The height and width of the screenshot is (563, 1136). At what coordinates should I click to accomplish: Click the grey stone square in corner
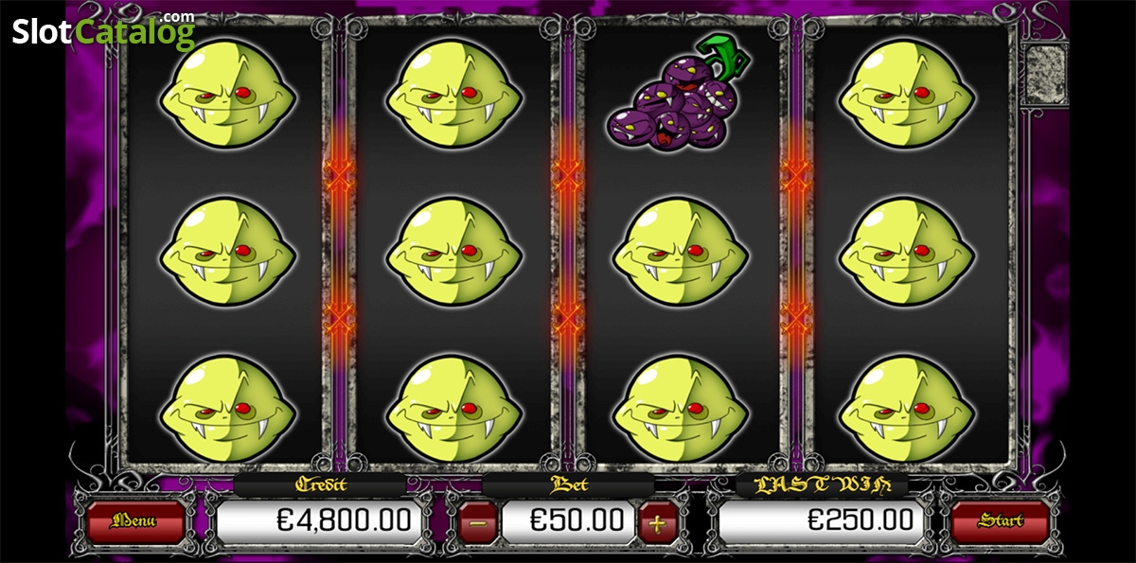point(1047,74)
